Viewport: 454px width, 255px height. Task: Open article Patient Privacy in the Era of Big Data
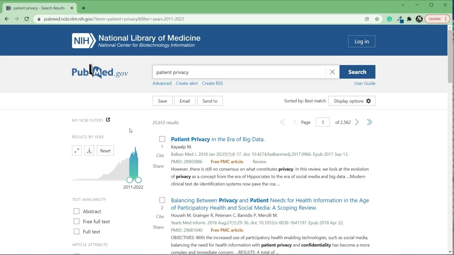click(x=218, y=139)
